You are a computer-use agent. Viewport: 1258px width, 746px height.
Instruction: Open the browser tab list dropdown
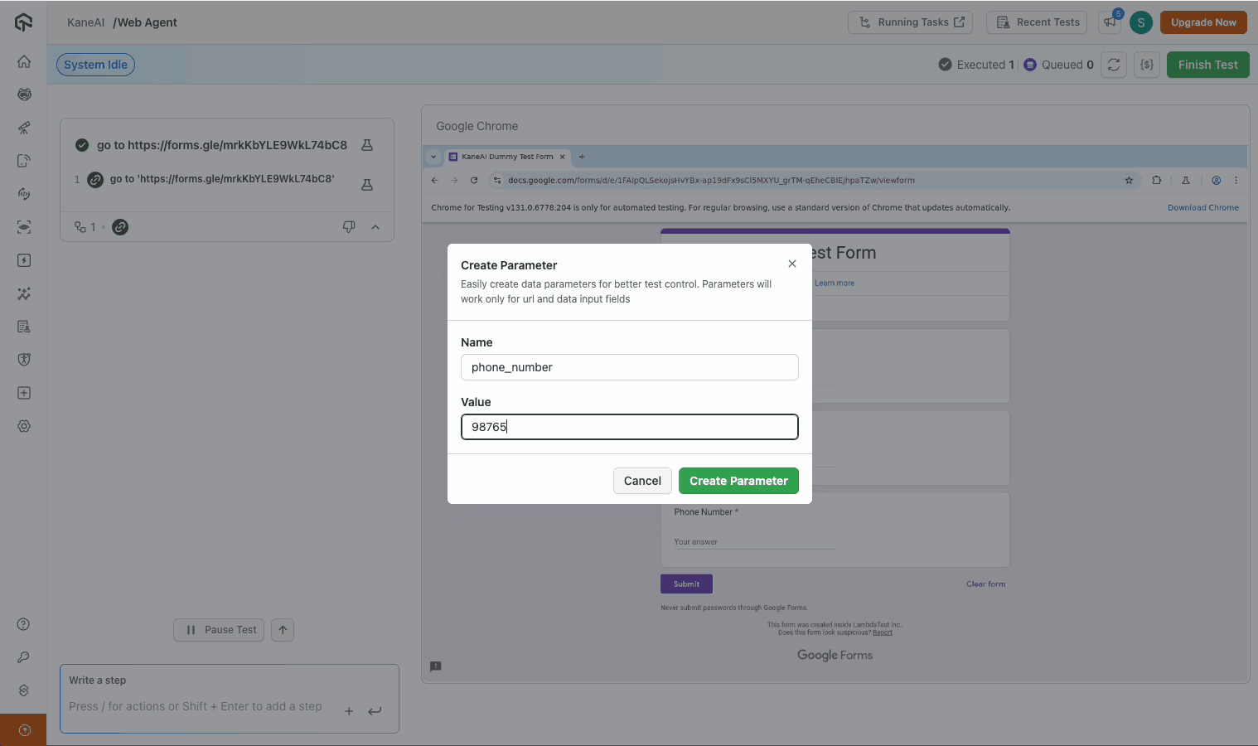(433, 157)
